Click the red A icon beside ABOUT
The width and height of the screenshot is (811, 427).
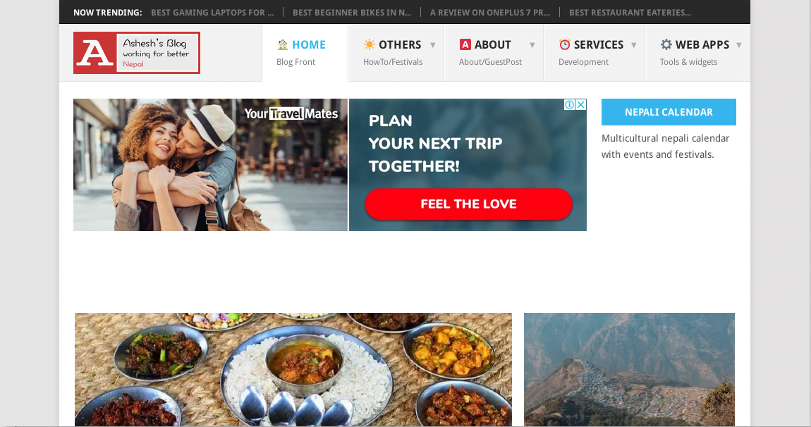click(x=465, y=44)
